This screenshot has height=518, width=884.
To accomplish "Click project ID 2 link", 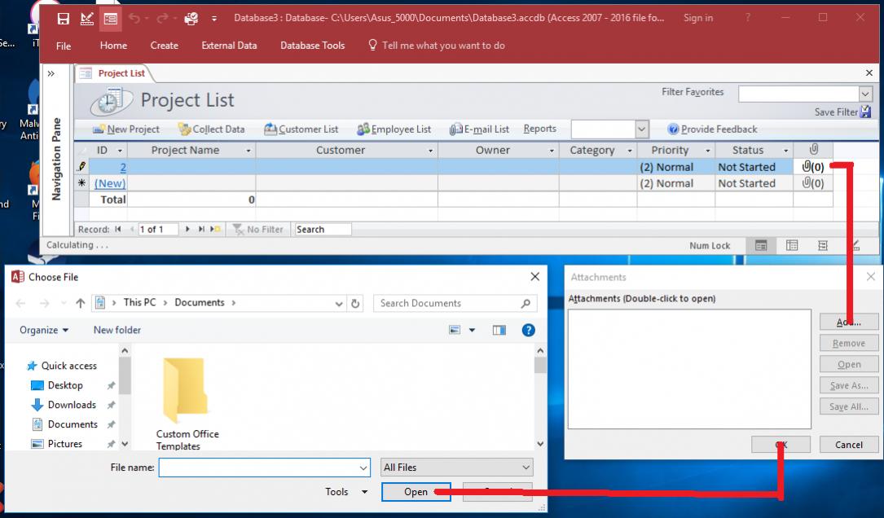I will [123, 167].
